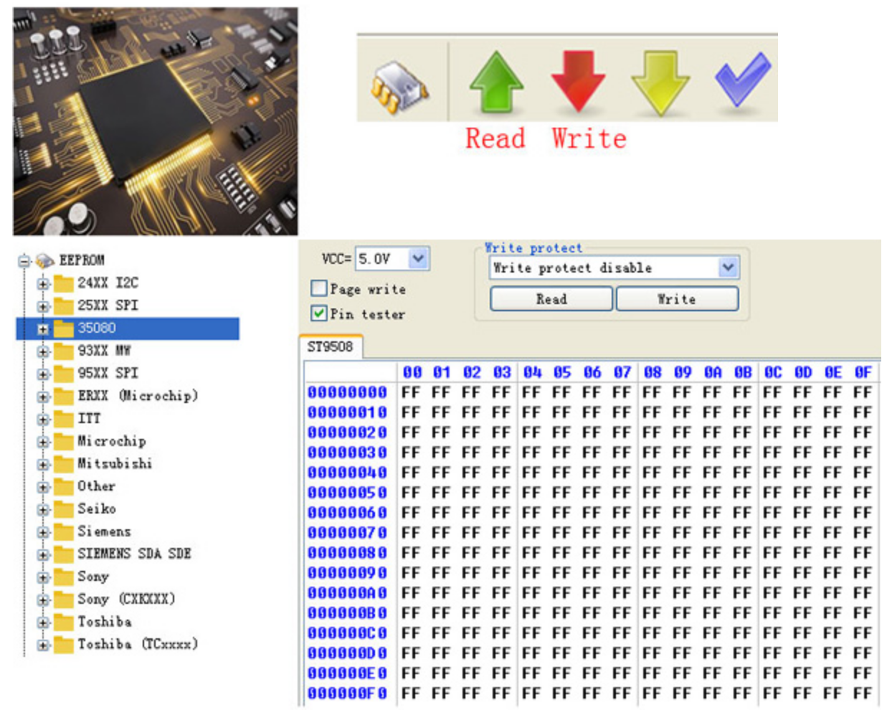Click the Other folder icon
This screenshot has height=710, width=887.
click(x=64, y=486)
